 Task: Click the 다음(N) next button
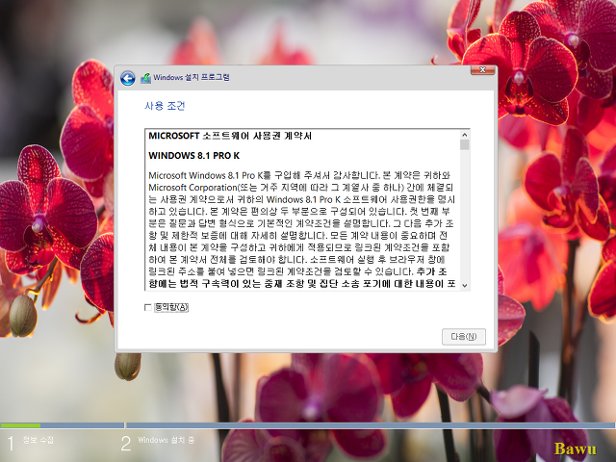coord(464,337)
